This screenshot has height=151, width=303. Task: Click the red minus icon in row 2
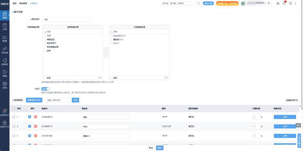pos(36,126)
